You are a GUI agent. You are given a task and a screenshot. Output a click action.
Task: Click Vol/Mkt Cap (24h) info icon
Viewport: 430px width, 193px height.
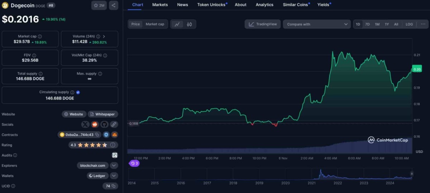point(105,55)
